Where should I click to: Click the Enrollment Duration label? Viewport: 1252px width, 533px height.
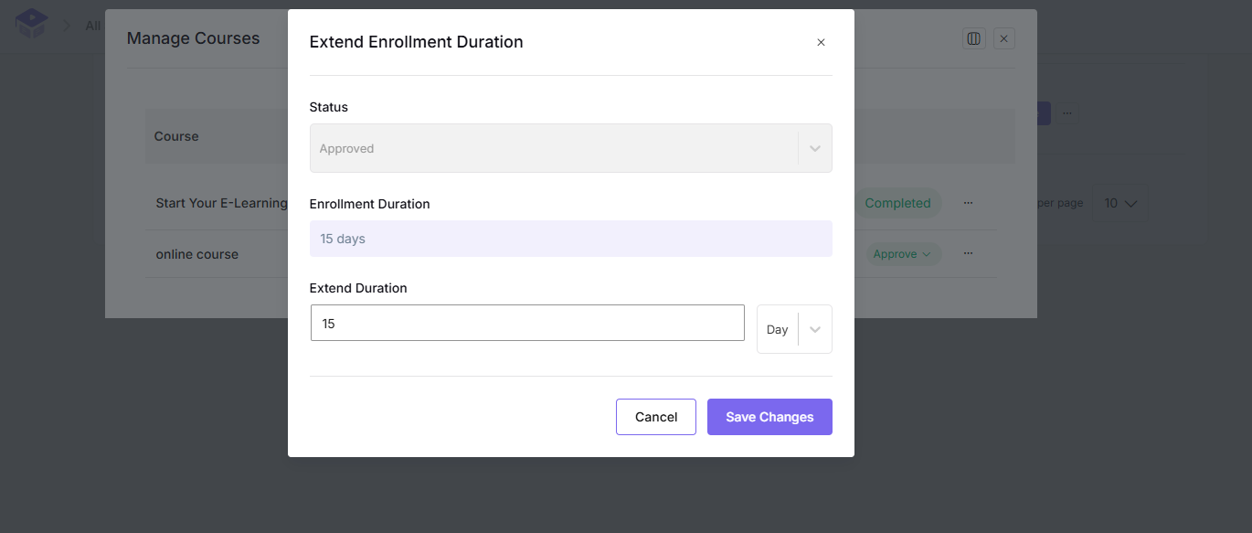369,204
